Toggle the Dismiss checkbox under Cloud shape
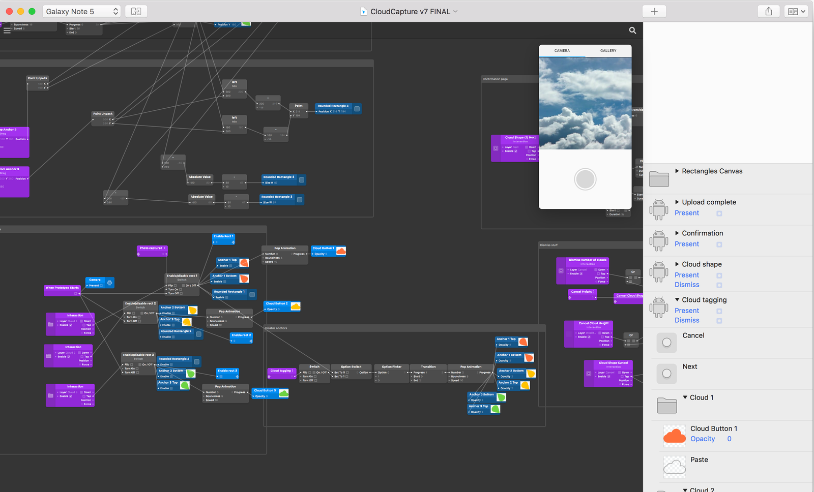Viewport: 814px width, 492px height. click(719, 285)
